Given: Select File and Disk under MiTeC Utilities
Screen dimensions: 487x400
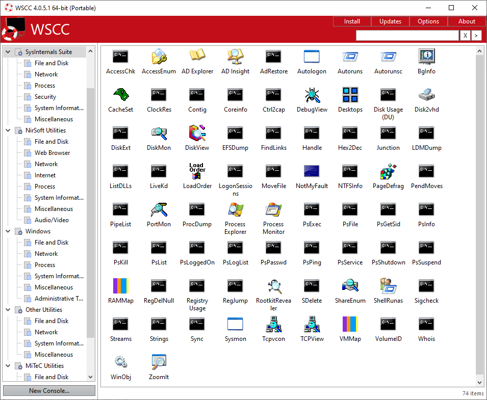Looking at the screenshot, I should tap(52, 377).
